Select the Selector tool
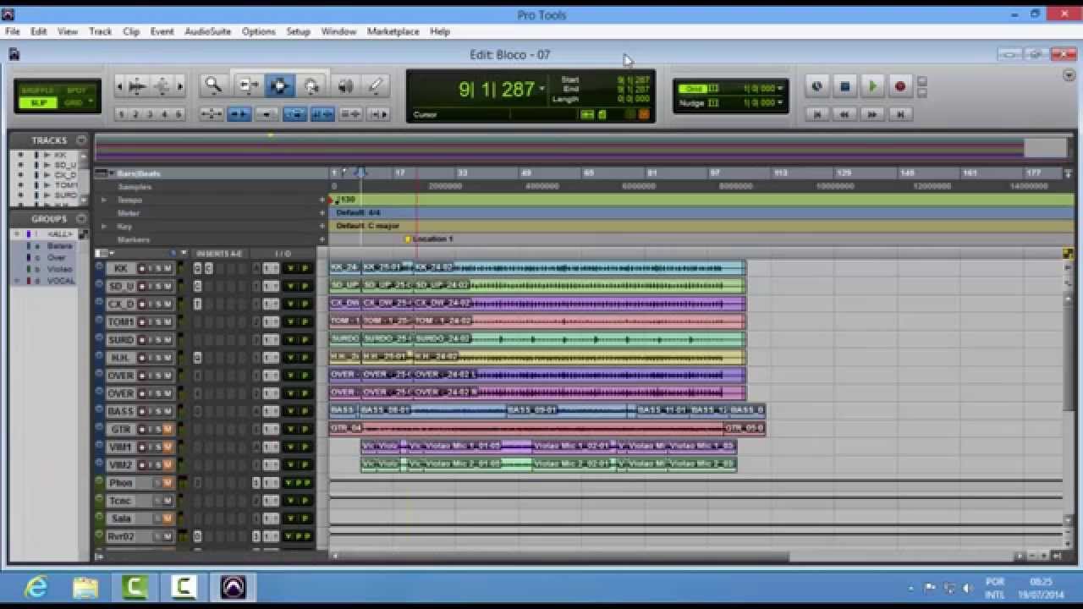This screenshot has height=609, width=1083. (x=278, y=85)
